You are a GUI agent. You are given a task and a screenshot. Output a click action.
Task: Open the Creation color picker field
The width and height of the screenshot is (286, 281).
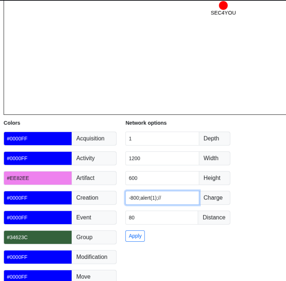tap(38, 198)
